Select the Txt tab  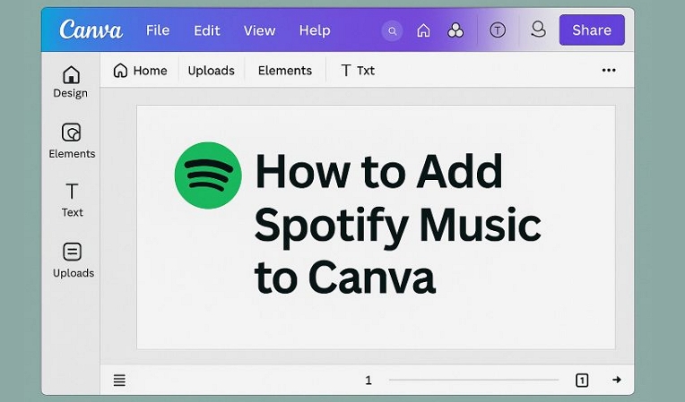pos(358,71)
